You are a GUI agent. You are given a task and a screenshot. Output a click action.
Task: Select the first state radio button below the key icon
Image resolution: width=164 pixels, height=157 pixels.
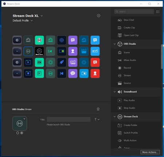click(17, 133)
